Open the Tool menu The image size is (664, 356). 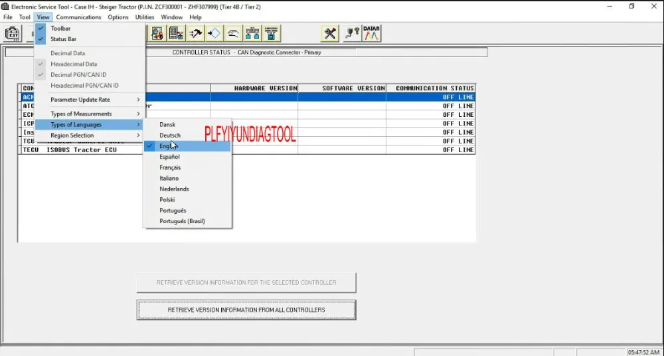[25, 17]
